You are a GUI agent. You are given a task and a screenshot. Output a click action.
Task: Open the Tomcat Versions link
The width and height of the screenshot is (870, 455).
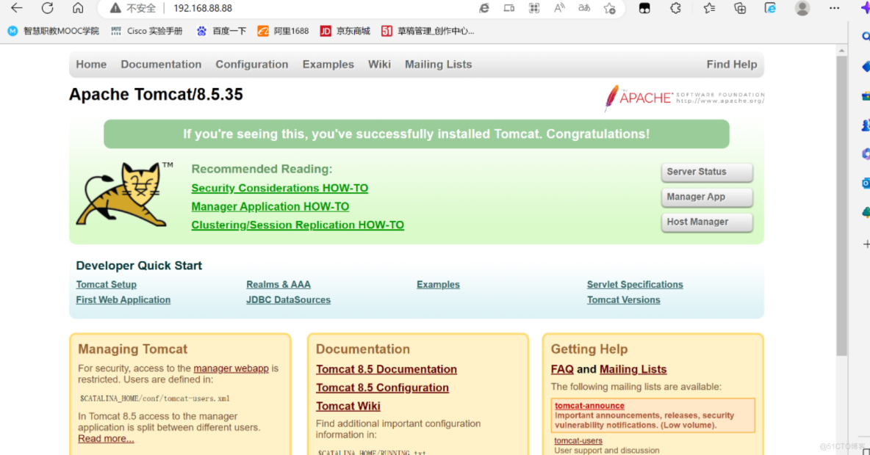624,300
